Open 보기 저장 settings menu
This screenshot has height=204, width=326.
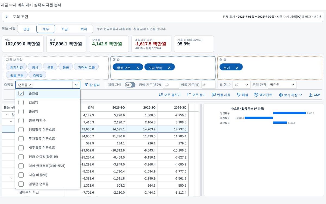pos(290,95)
